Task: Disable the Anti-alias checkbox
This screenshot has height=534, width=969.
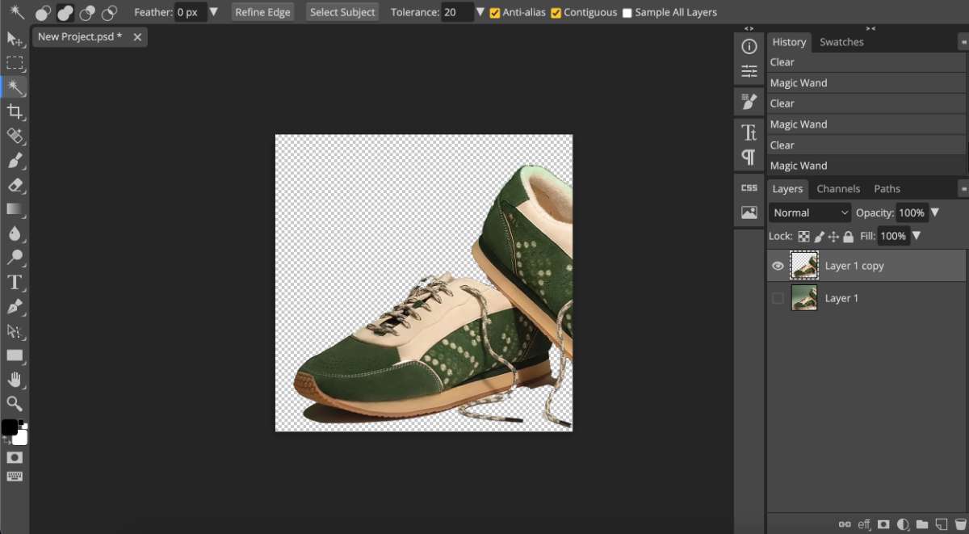Action: [x=495, y=13]
